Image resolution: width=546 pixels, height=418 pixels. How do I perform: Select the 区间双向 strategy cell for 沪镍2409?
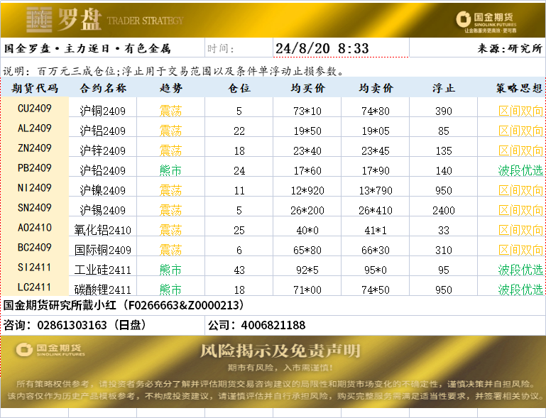click(511, 187)
